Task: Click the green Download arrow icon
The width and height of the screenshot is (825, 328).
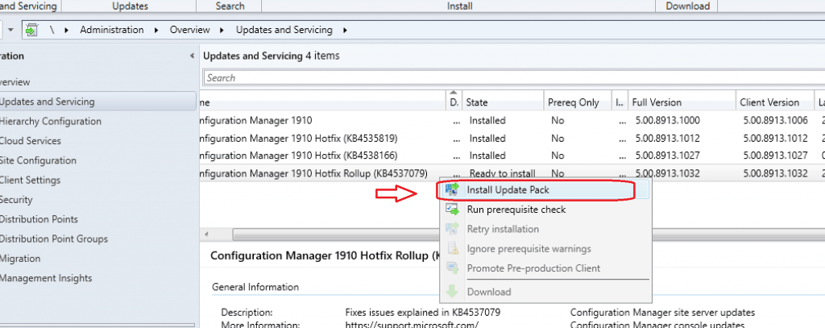Action: 452,292
